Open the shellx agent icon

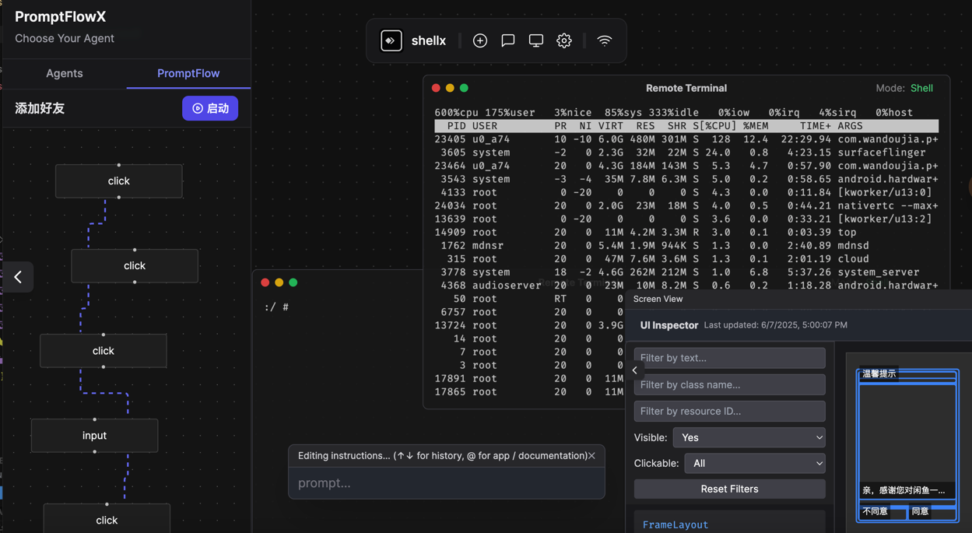391,40
